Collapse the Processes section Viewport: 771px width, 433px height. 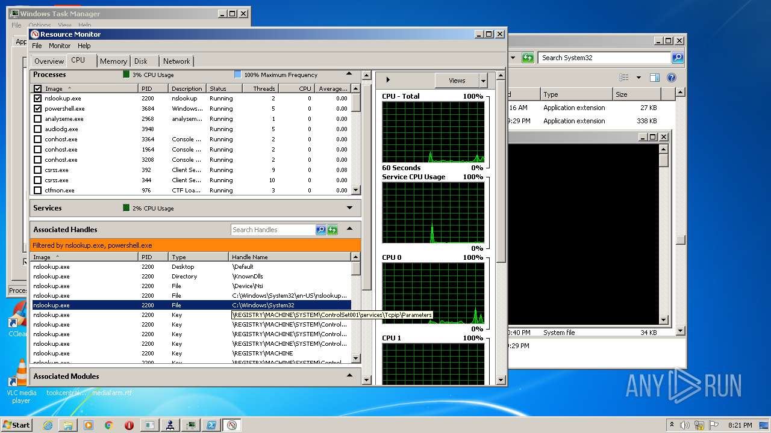tap(349, 74)
